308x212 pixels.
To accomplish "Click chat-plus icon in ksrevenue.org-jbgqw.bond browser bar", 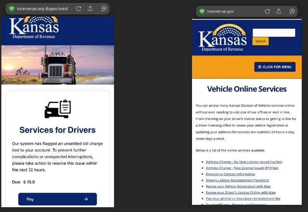I will 104,9.
